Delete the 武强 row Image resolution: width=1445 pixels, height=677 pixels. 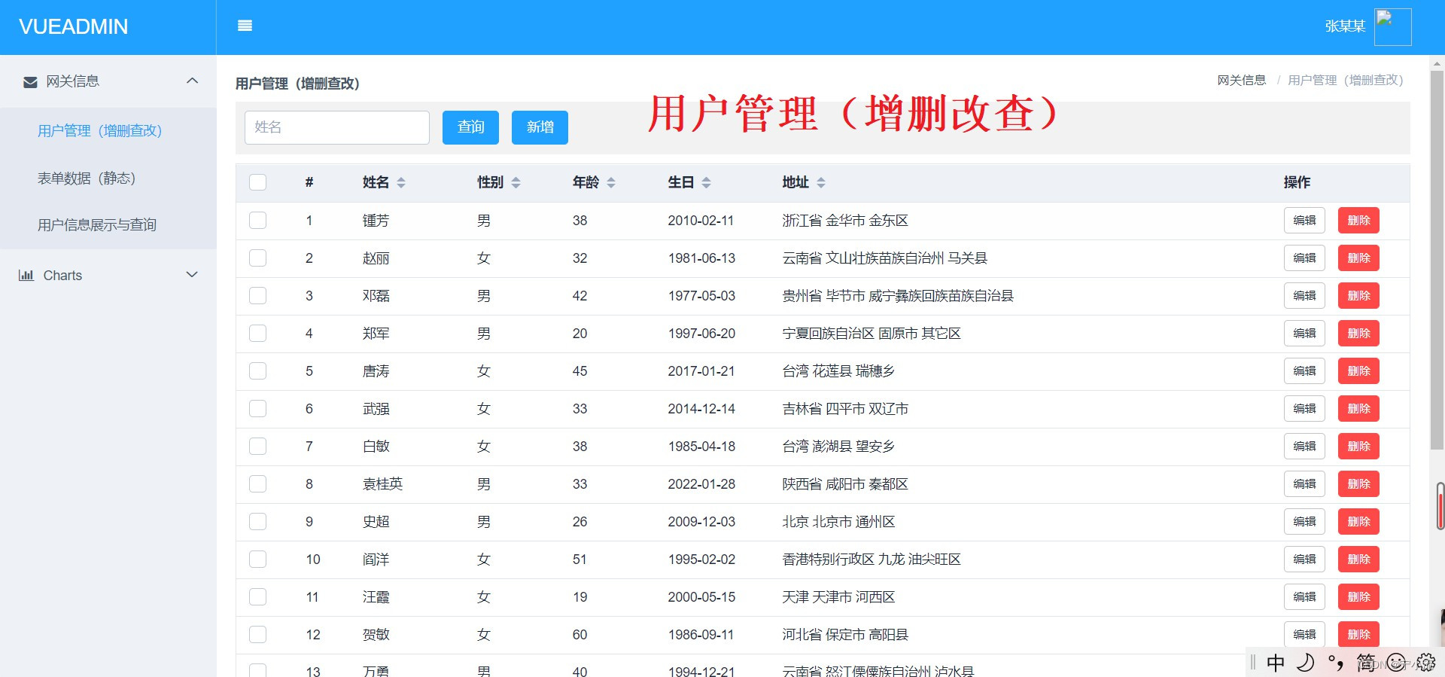point(1358,408)
